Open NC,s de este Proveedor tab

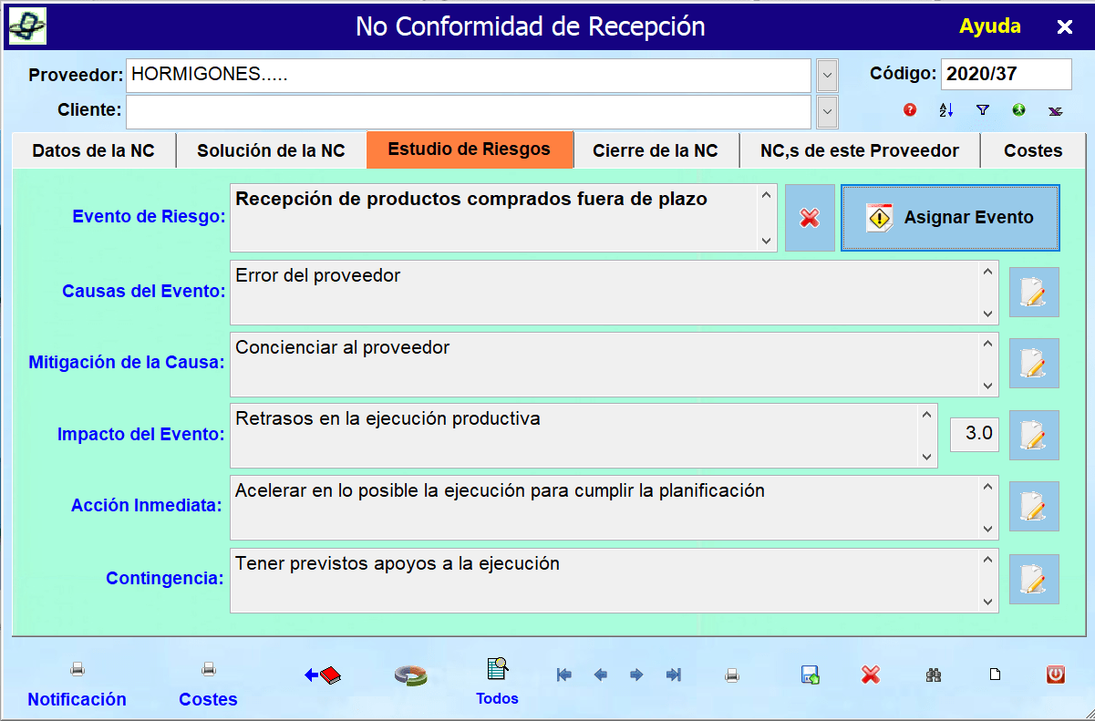(x=859, y=150)
